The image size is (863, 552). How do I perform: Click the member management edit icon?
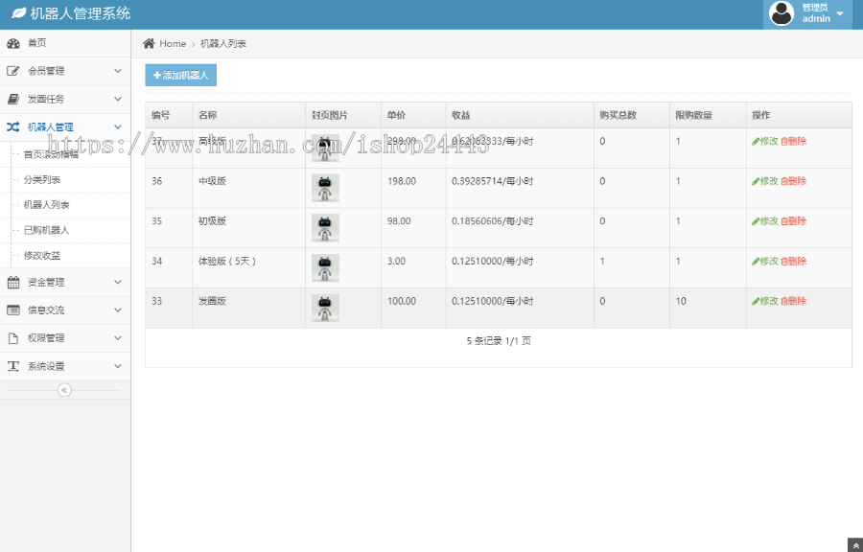pos(13,71)
